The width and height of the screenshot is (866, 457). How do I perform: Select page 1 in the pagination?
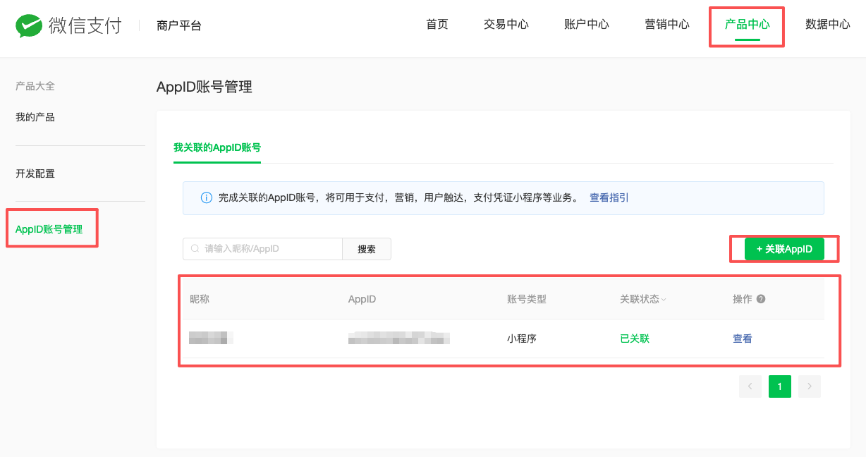(780, 386)
